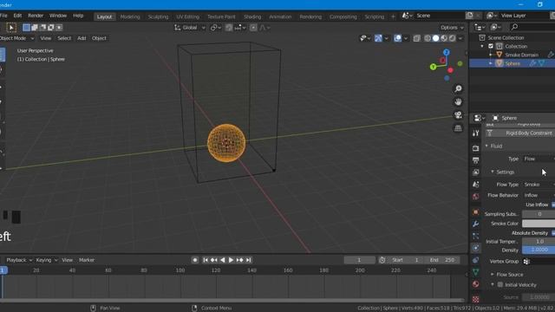The width and height of the screenshot is (555, 312).
Task: Open the viewport Add menu
Action: pos(82,38)
